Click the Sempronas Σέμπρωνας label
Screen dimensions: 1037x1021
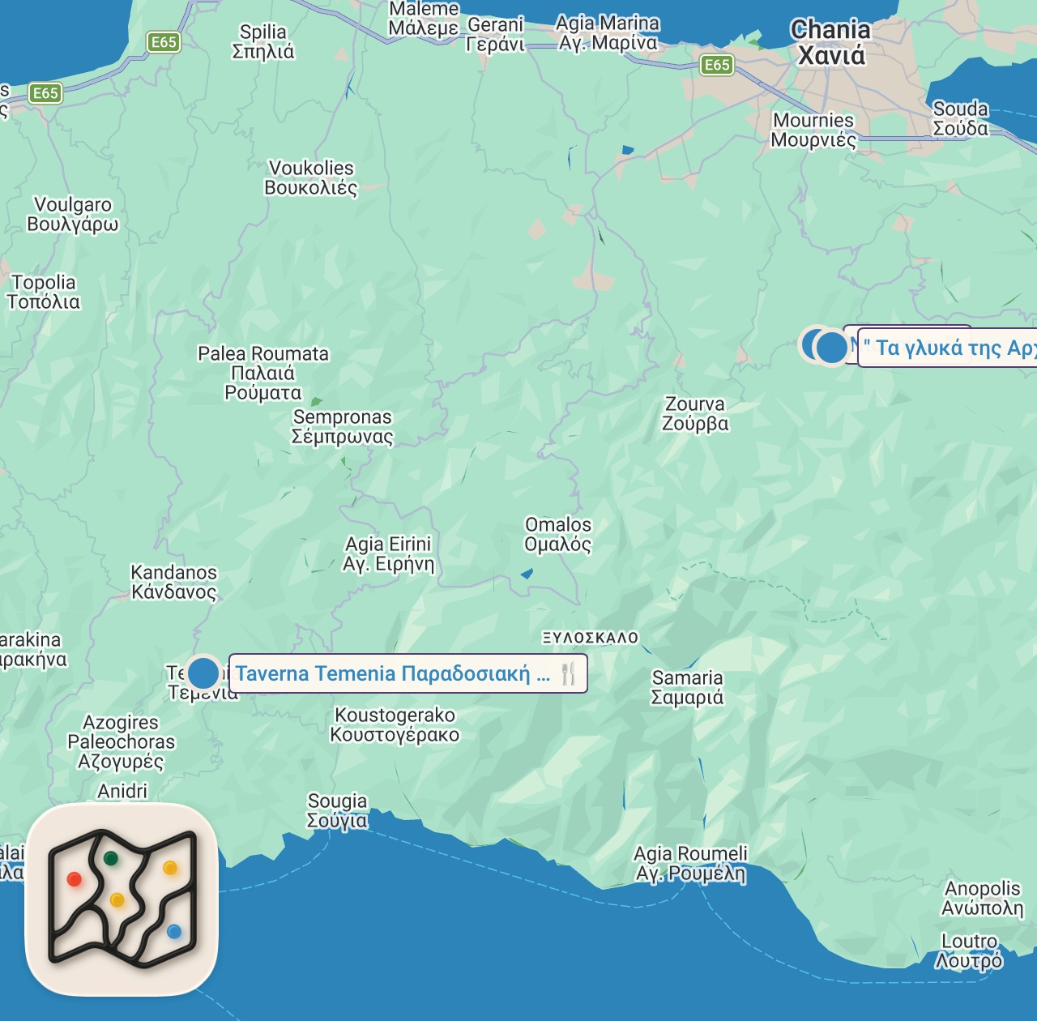pos(343,426)
